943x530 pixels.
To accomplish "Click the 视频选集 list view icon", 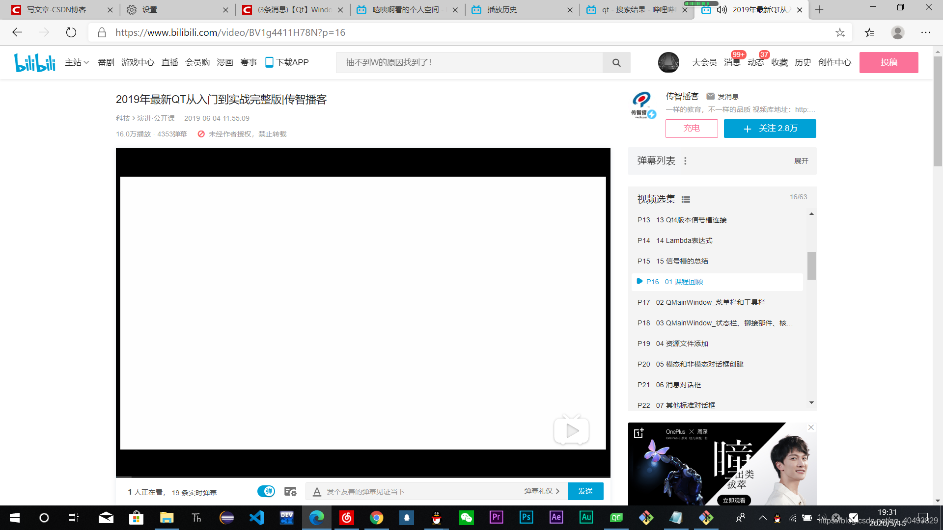I will point(686,199).
